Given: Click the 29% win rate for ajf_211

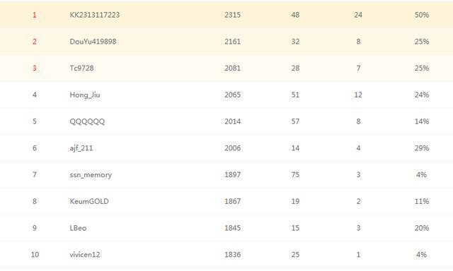Looking at the screenshot, I should [422, 148].
